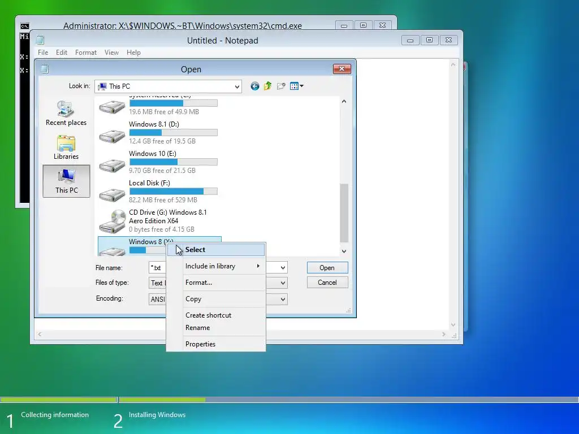Click Notepad vertical scroll up arrow

coord(453,64)
